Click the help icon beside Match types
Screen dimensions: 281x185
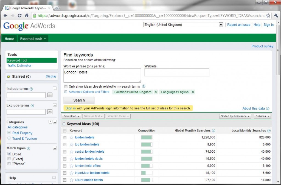click(29, 148)
